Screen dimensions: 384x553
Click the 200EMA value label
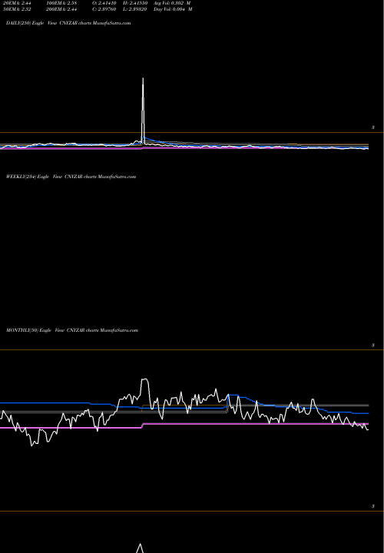61,9
